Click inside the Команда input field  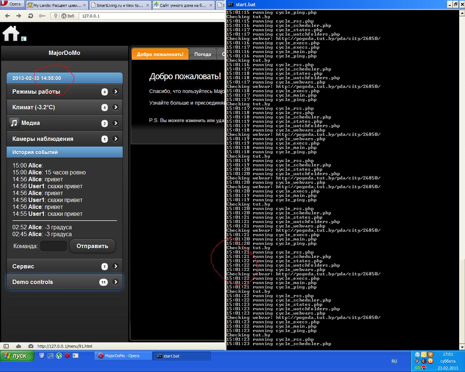pos(53,246)
